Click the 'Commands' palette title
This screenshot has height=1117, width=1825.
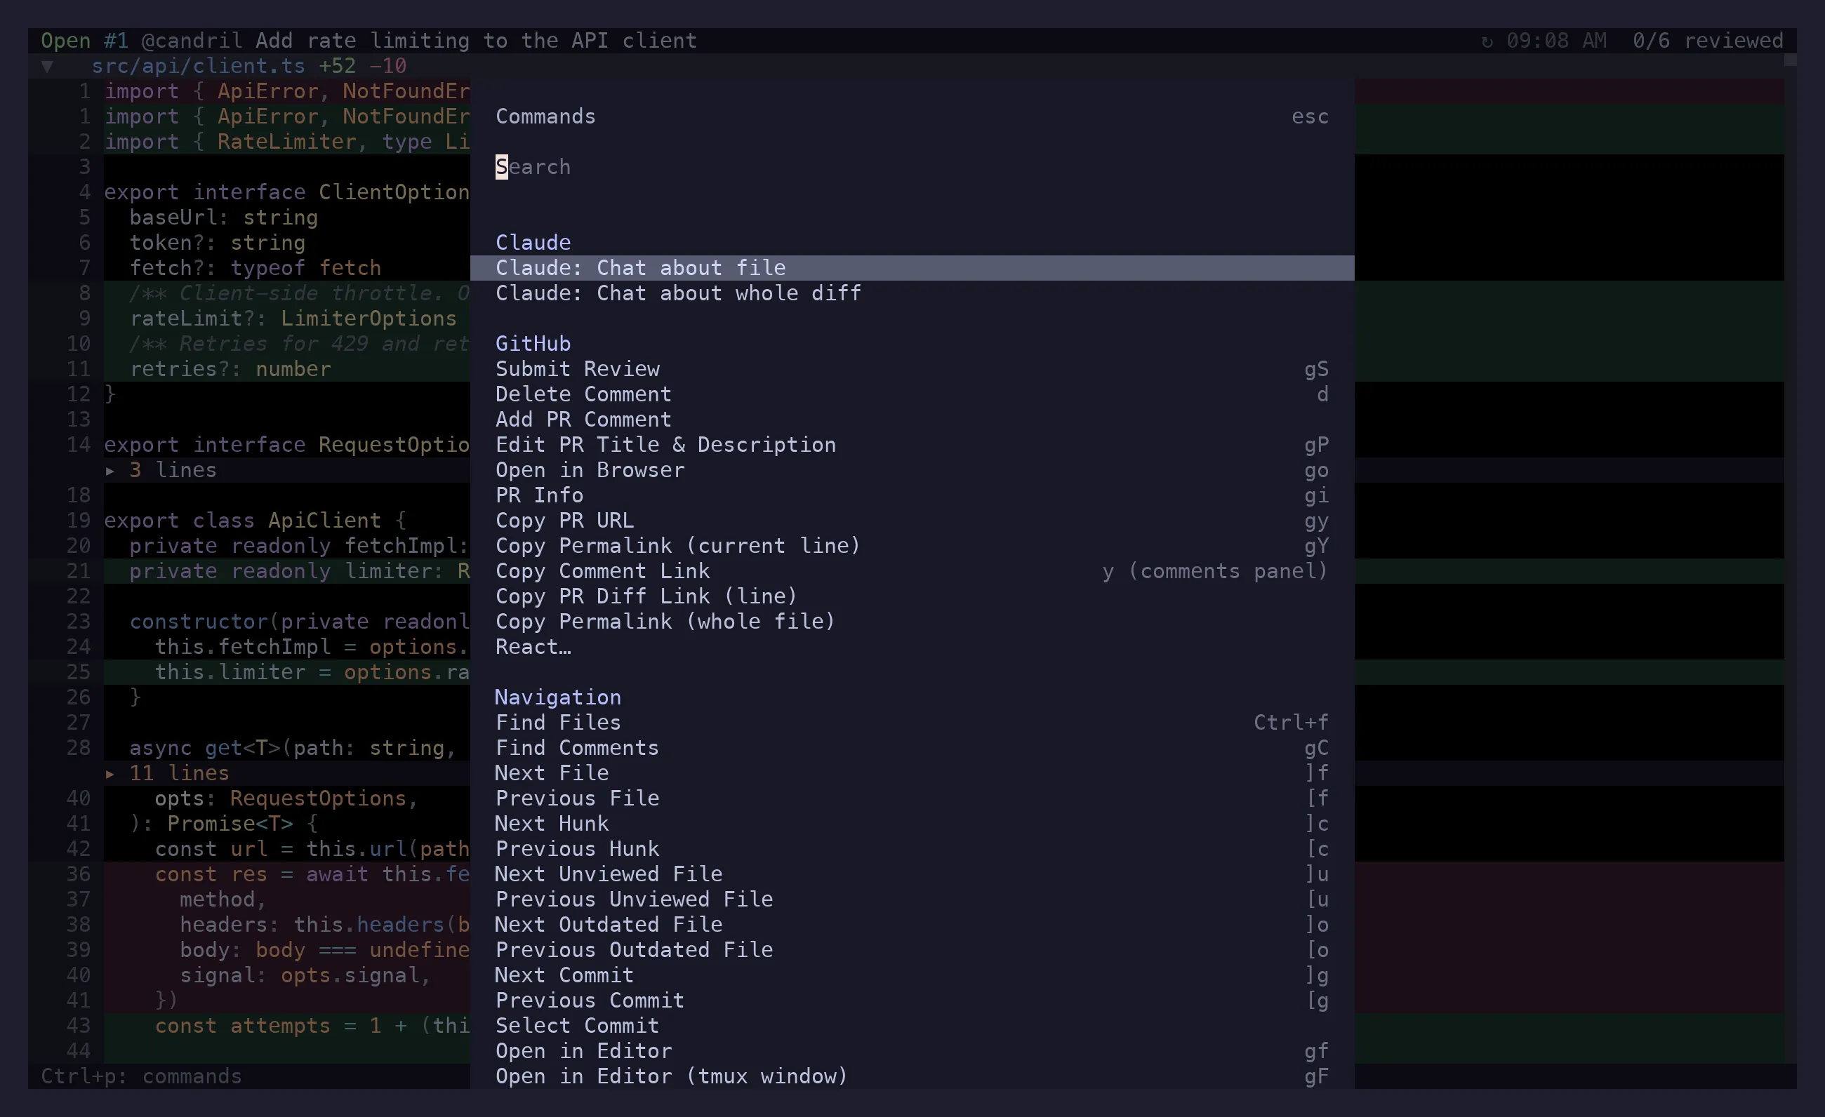[545, 117]
